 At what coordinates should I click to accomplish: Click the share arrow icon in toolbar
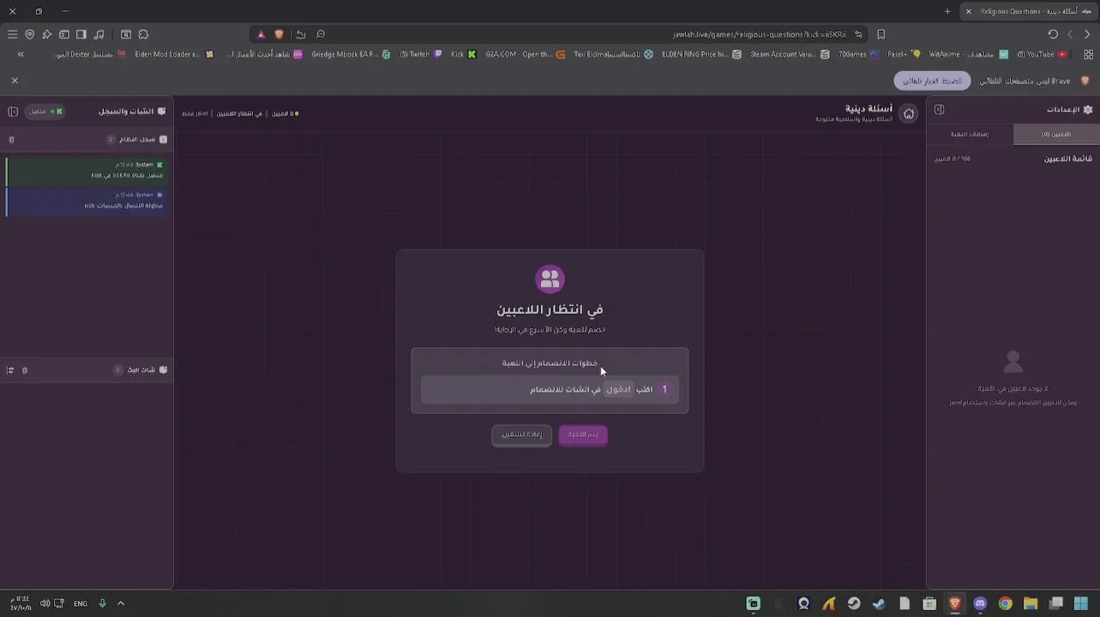pyautogui.click(x=301, y=34)
